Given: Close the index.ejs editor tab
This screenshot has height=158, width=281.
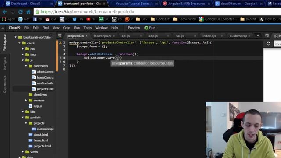Looking at the screenshot, I should click(x=222, y=36).
